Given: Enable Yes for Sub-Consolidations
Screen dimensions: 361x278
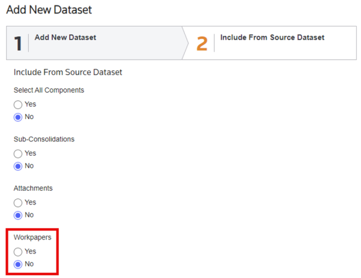Looking at the screenshot, I should [18, 153].
